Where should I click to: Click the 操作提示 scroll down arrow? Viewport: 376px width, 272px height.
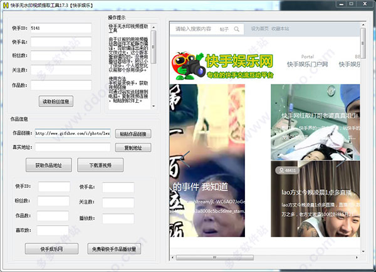pyautogui.click(x=154, y=106)
